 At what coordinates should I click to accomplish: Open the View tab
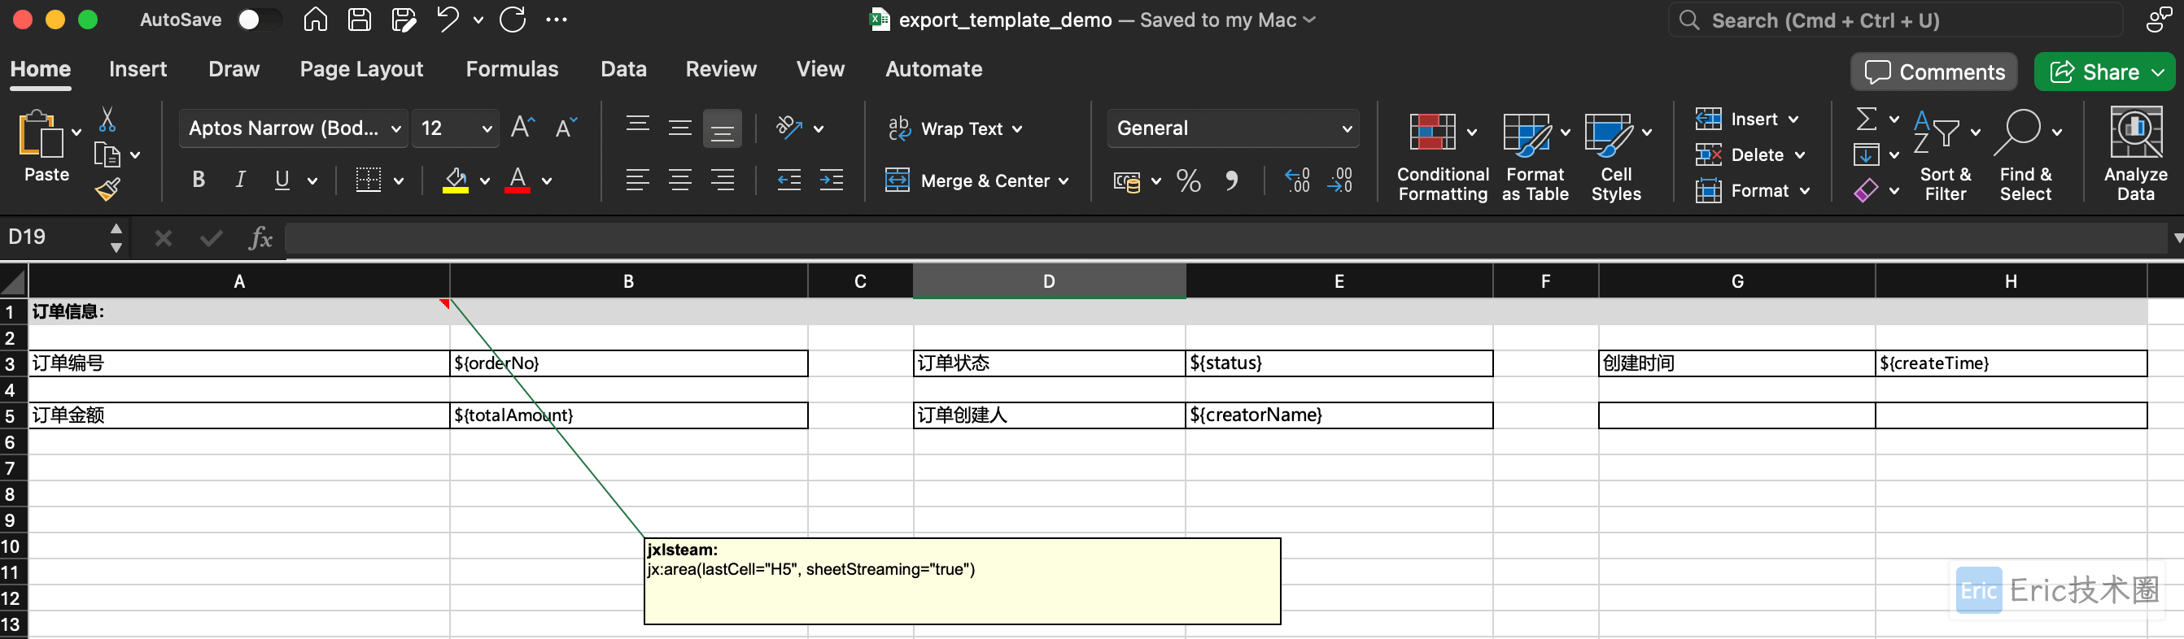(820, 69)
